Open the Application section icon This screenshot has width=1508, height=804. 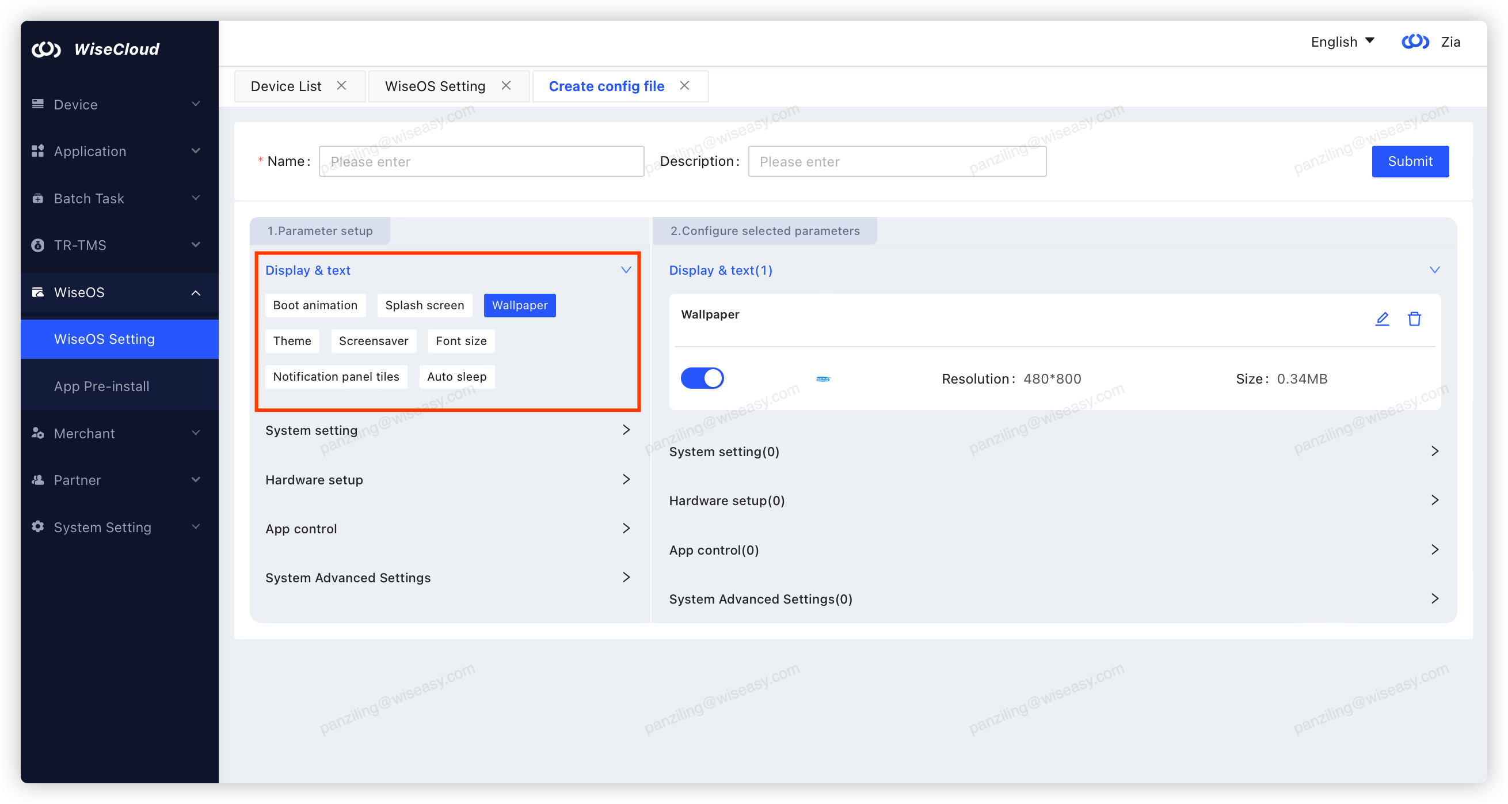pyautogui.click(x=37, y=150)
